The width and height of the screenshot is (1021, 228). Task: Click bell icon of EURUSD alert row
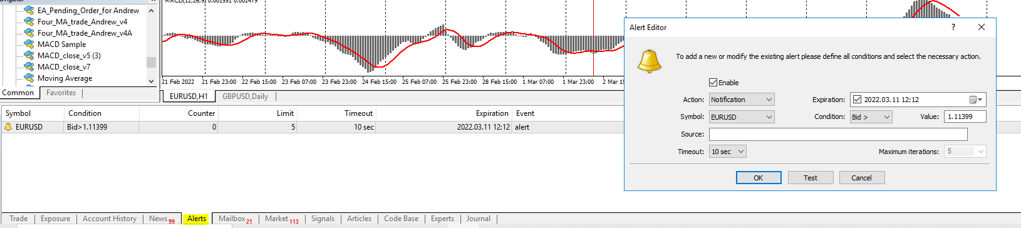click(x=8, y=127)
